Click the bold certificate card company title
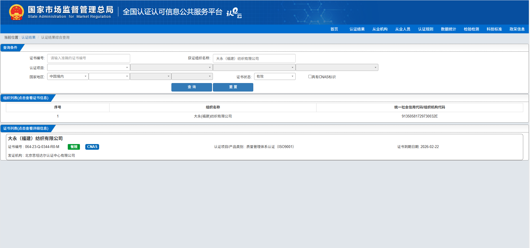 [x=35, y=138]
